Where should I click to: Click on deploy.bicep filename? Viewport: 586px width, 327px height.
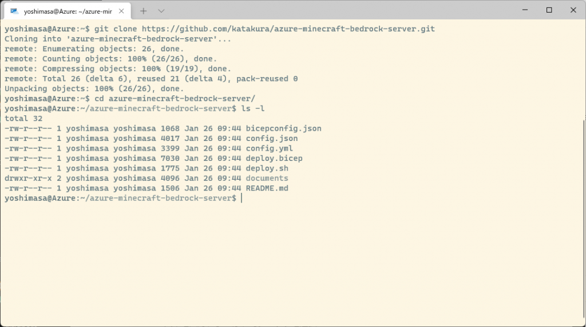coord(274,159)
